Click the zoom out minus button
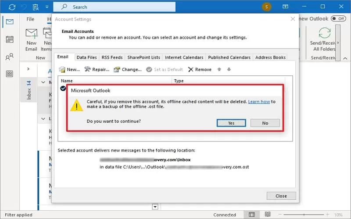 (280, 215)
